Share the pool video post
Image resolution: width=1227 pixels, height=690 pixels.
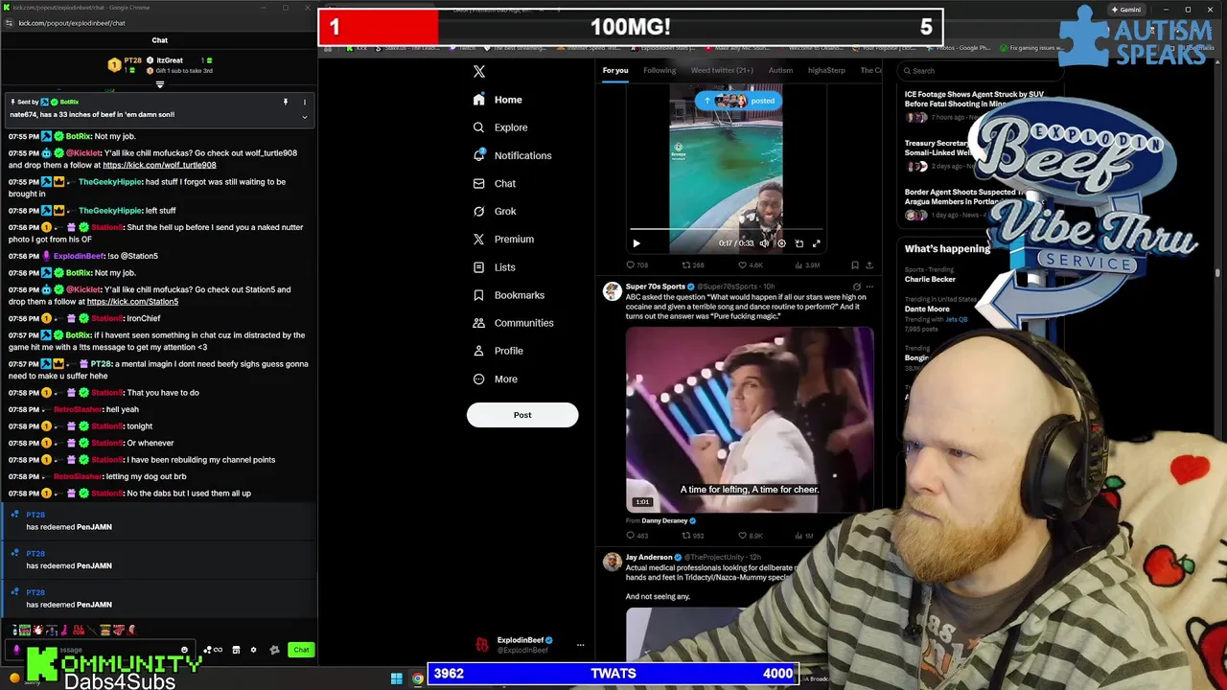869,264
